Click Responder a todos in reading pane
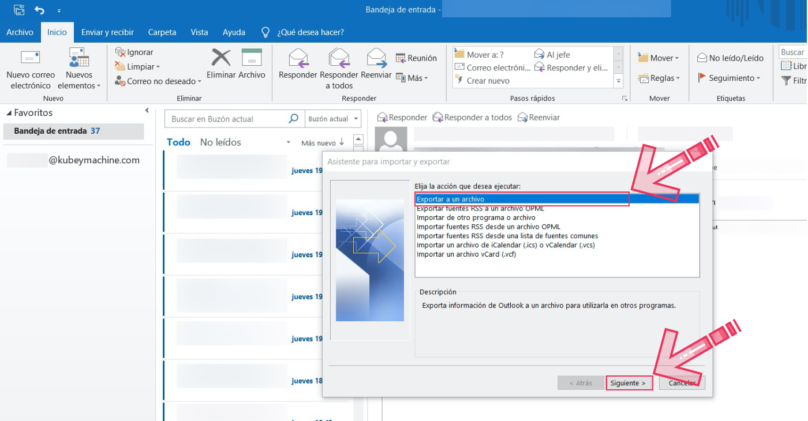The width and height of the screenshot is (808, 421). point(472,118)
